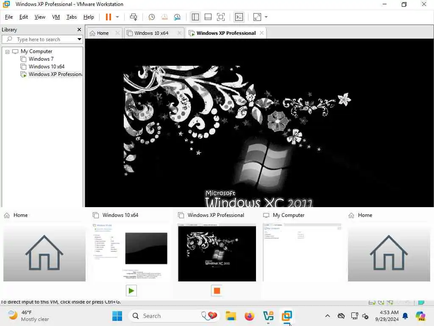This screenshot has width=434, height=326.
Task: Launch Firefox from the taskbar
Action: pyautogui.click(x=249, y=316)
